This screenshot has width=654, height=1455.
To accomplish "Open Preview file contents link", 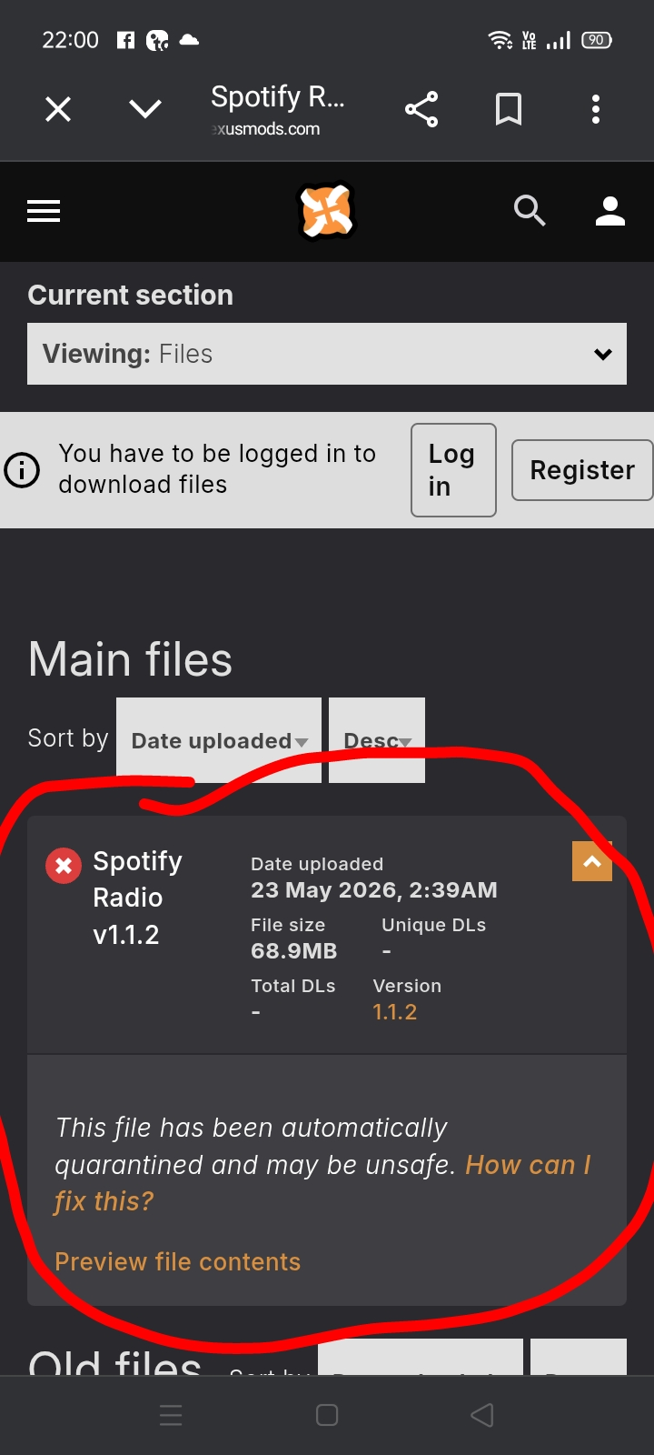I will point(178,1262).
